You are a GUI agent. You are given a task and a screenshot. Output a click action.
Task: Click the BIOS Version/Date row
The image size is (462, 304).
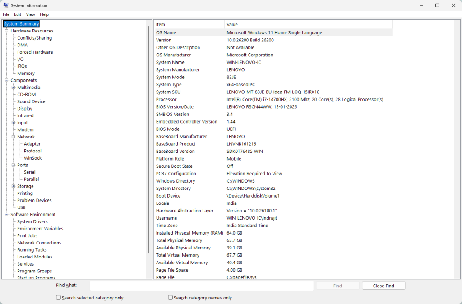(x=274, y=107)
